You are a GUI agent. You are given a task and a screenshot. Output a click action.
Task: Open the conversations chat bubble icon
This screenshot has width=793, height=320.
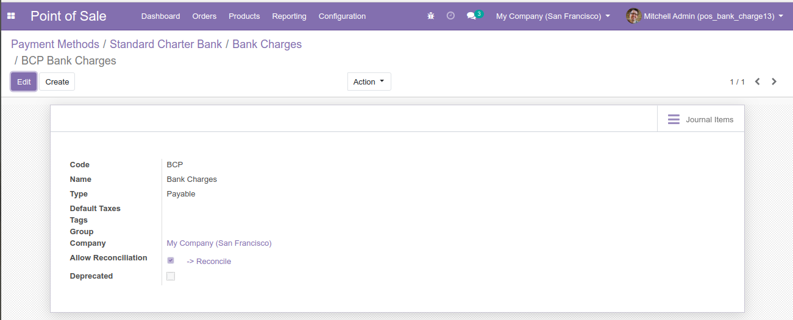pos(471,16)
